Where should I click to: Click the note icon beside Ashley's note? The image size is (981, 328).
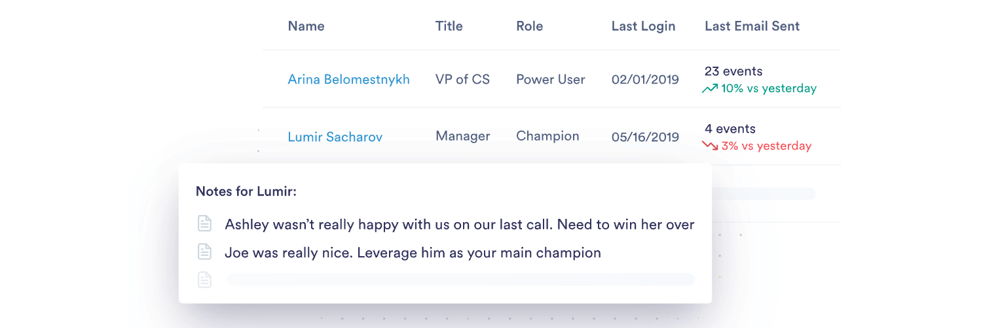[205, 224]
